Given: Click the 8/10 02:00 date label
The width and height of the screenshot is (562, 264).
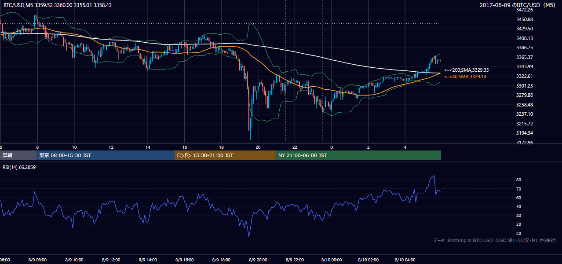Looking at the screenshot, I should coord(368,260).
